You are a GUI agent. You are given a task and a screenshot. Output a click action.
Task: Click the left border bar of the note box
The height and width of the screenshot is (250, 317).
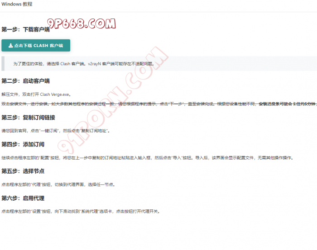(x=3, y=64)
